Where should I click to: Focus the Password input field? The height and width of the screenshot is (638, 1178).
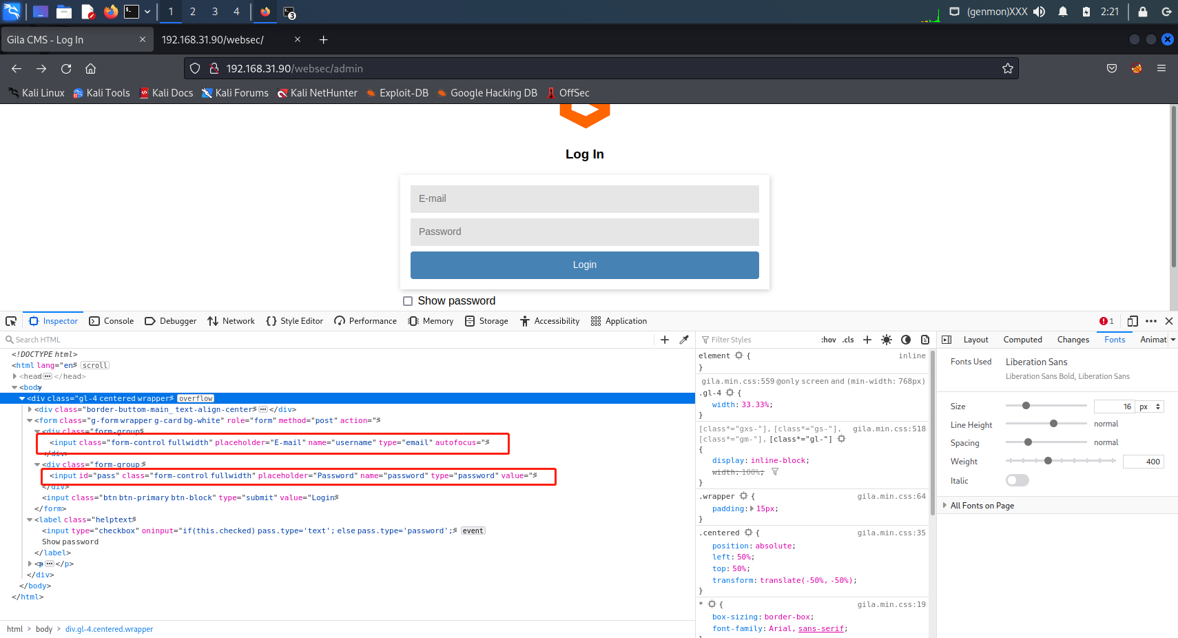(585, 232)
